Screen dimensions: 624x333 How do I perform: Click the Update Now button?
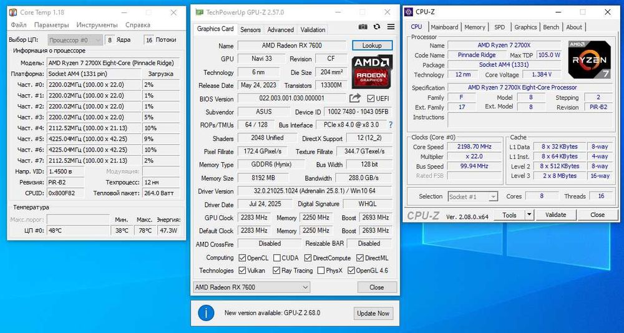[x=373, y=313]
